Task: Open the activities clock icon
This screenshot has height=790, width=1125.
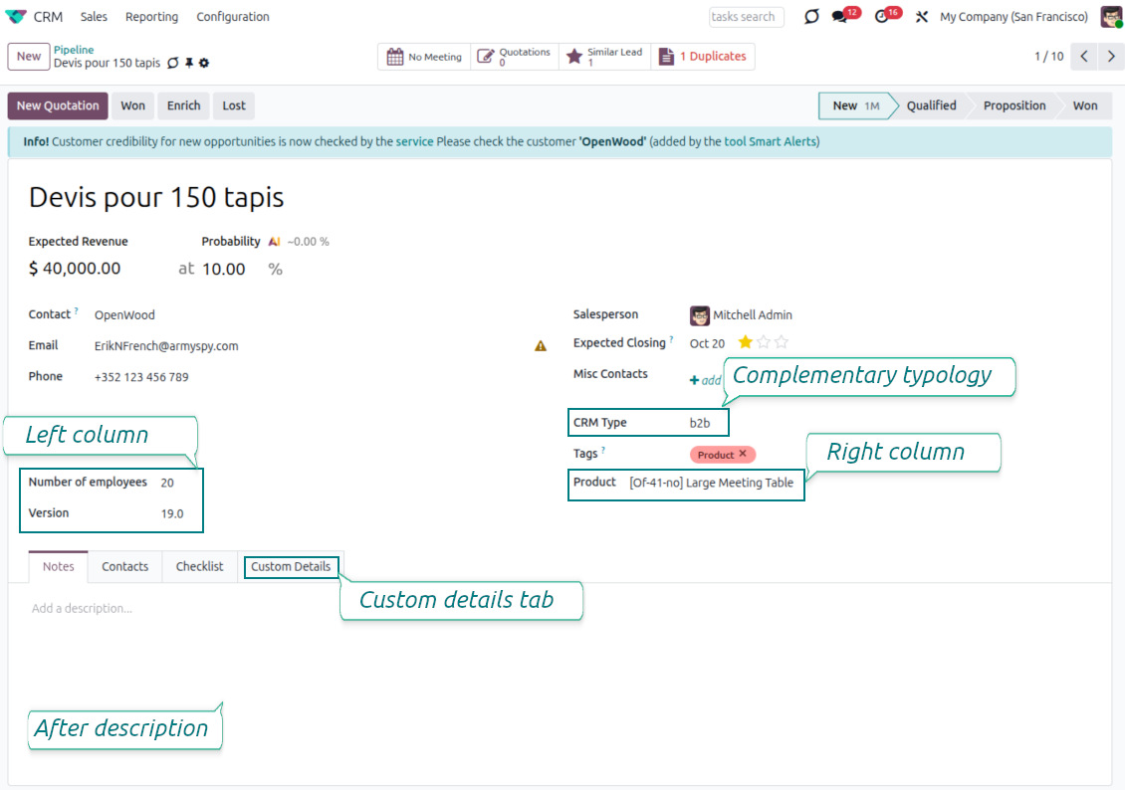Action: tap(881, 17)
